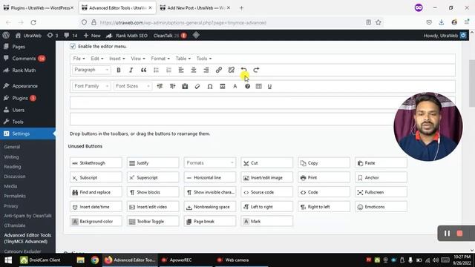Click the Background color unused button
The height and width of the screenshot is (267, 475).
coord(96,221)
